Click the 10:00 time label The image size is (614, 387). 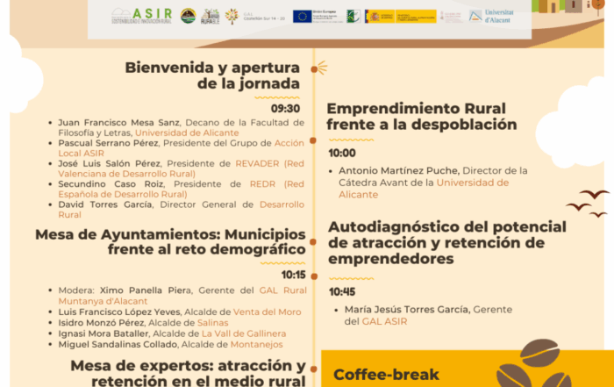pos(342,154)
